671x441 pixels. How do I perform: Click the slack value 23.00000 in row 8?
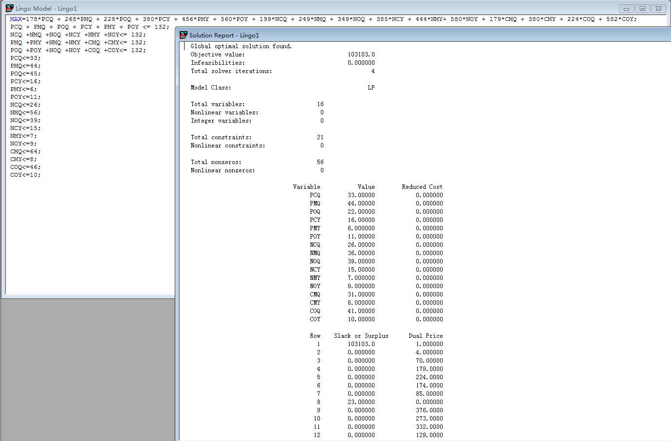click(x=361, y=402)
